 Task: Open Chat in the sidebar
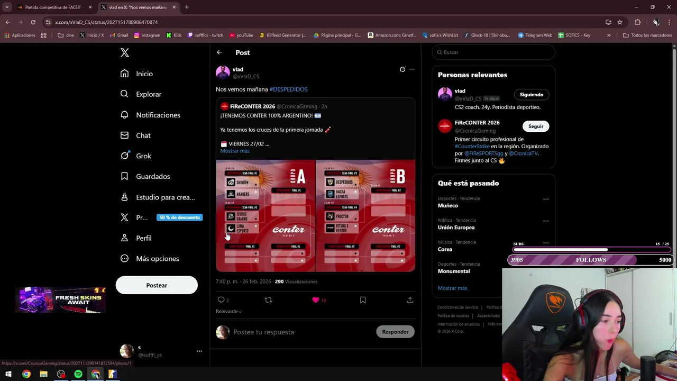pyautogui.click(x=136, y=135)
